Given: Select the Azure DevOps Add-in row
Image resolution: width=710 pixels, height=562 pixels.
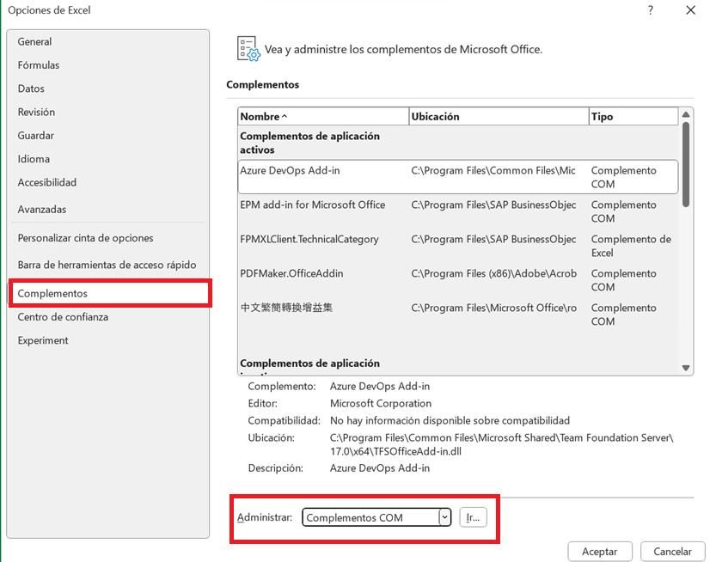Looking at the screenshot, I should click(x=458, y=177).
